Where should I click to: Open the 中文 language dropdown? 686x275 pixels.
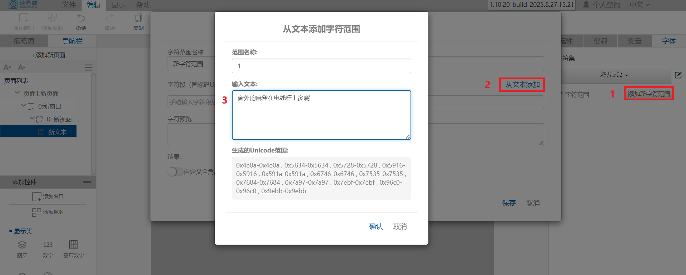coord(639,5)
